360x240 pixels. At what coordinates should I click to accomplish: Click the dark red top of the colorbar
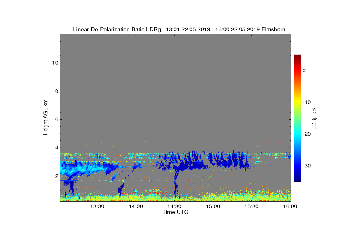[297, 57]
